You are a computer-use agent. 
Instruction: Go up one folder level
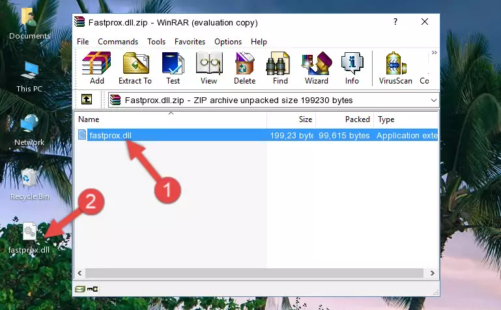87,99
